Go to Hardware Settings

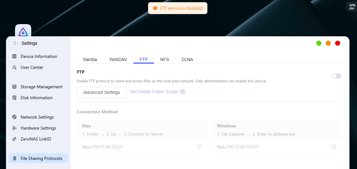38,128
